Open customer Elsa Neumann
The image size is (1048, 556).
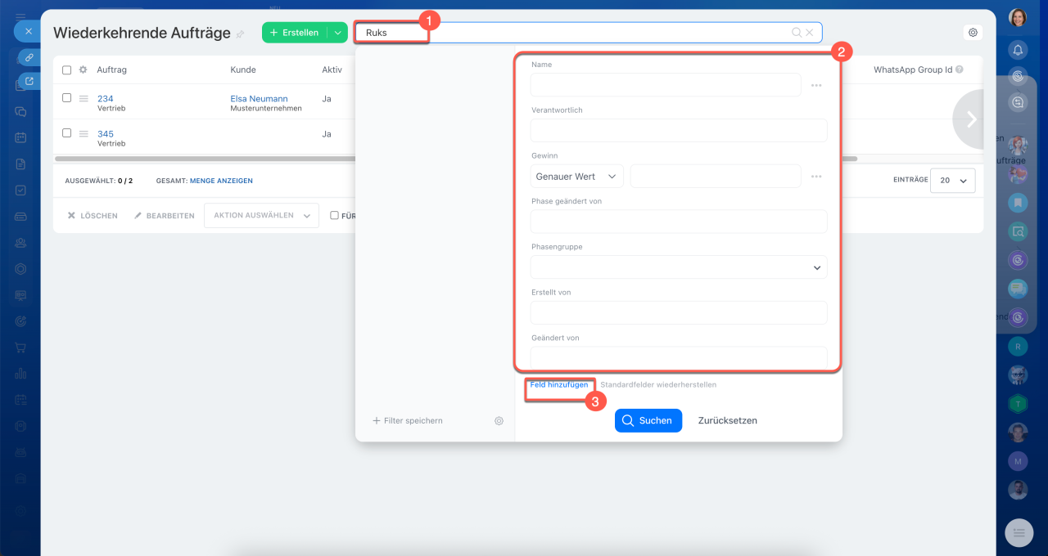[259, 99]
